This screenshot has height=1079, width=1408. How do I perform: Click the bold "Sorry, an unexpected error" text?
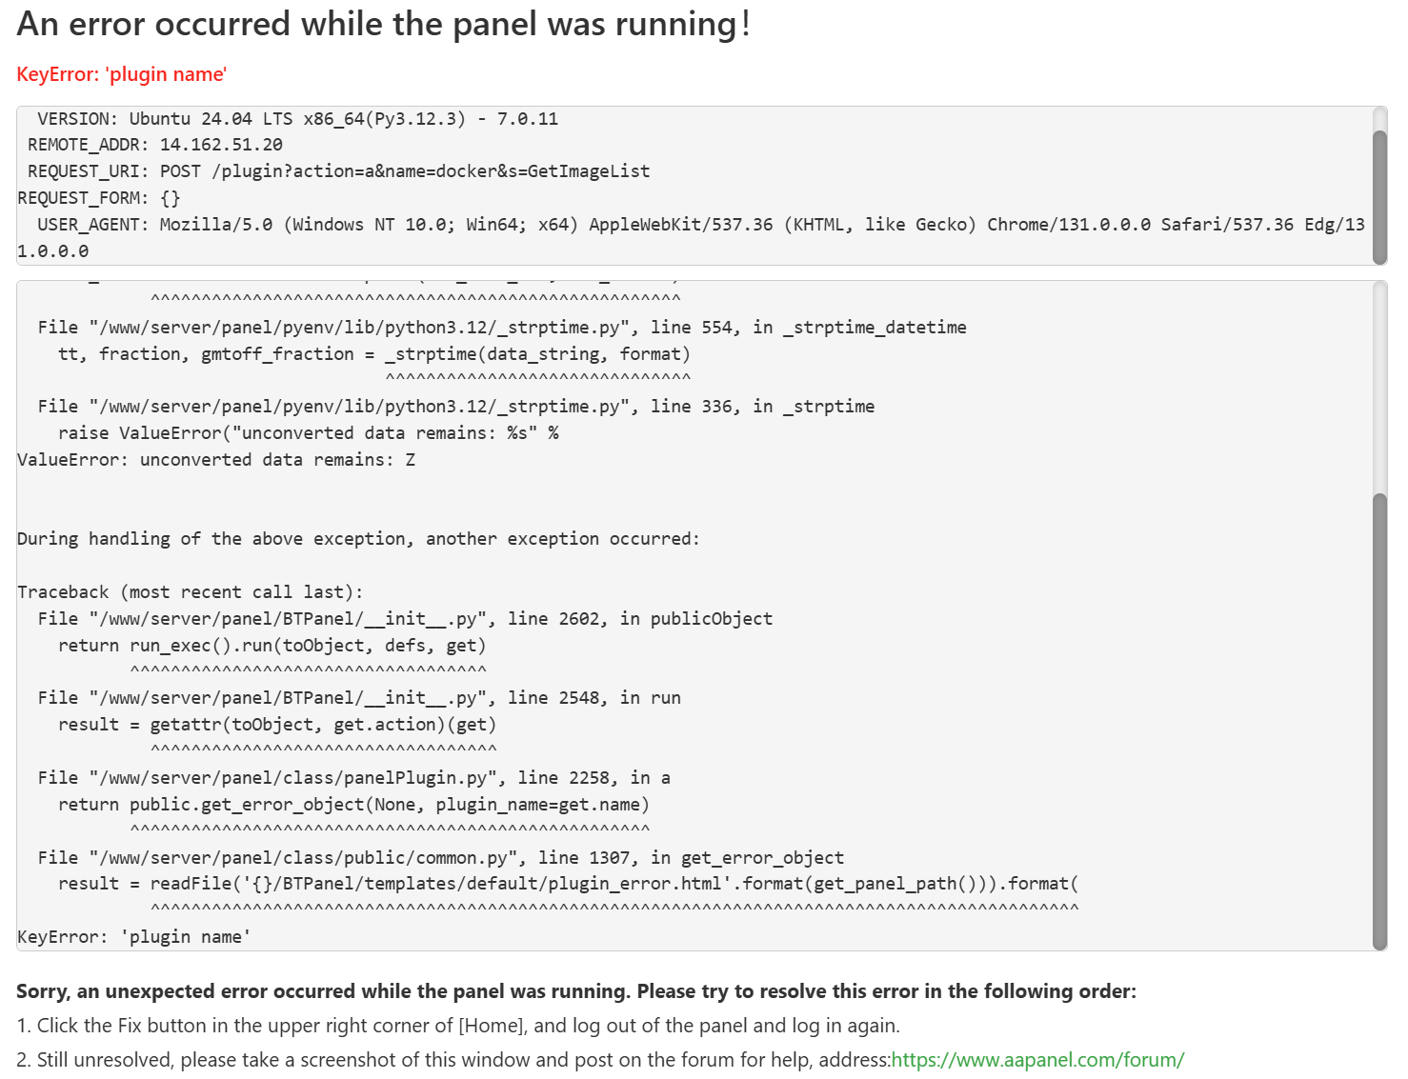tap(575, 991)
